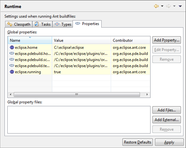Screen dimensions: 186x148
Task: Click org.eclipse.pde.build contributor of eclipse.pdebuild.ho...
Action: (130, 54)
